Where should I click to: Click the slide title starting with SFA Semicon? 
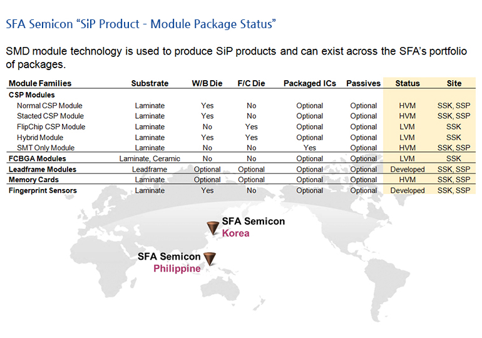tap(141, 24)
